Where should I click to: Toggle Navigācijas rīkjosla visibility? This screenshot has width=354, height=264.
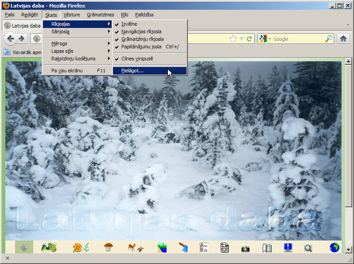(150, 32)
